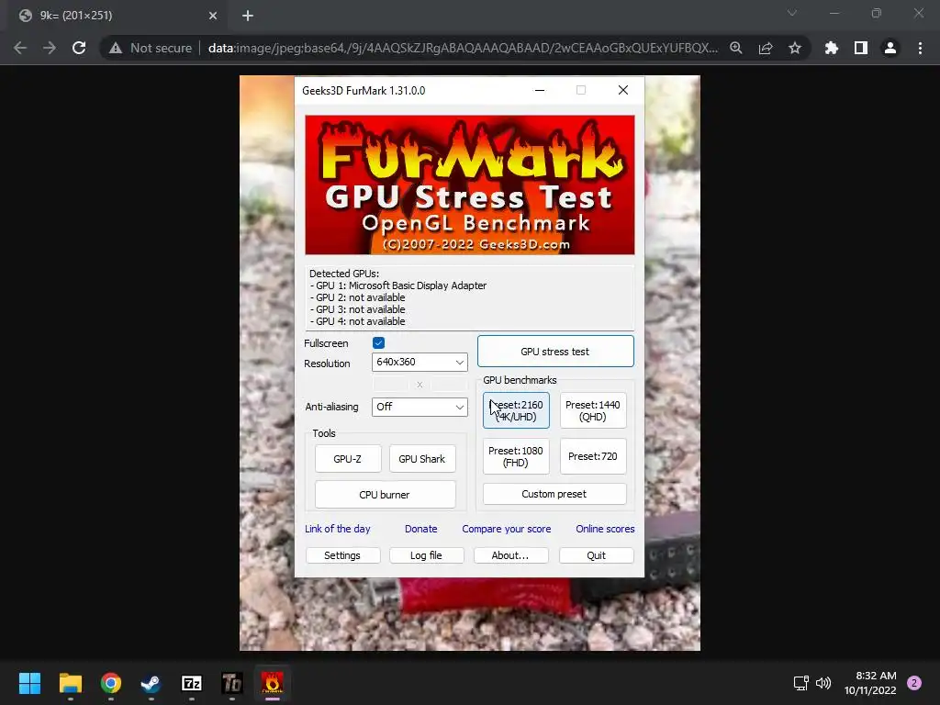
Task: Click the address bar URL text
Action: [x=463, y=48]
